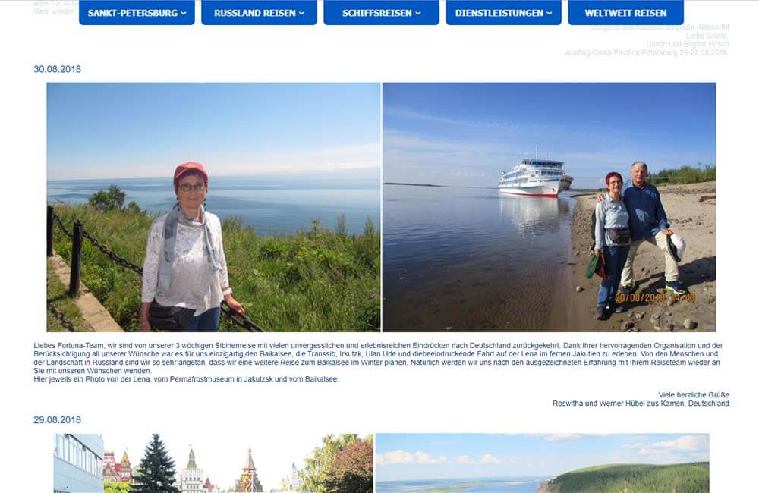759x493 pixels.
Task: Click the 29.08.2018 date heading
Action: tap(57, 420)
